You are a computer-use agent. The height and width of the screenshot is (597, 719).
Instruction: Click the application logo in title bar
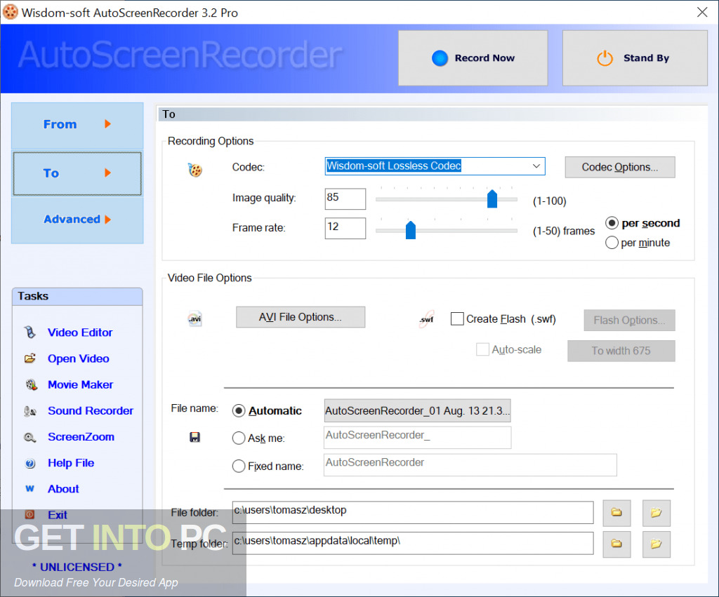(x=10, y=12)
